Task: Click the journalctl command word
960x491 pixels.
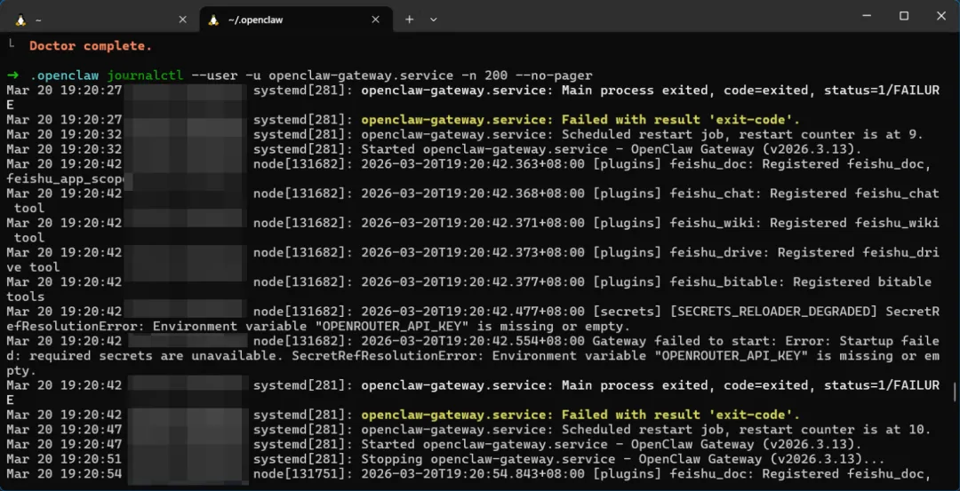Action: [145, 75]
